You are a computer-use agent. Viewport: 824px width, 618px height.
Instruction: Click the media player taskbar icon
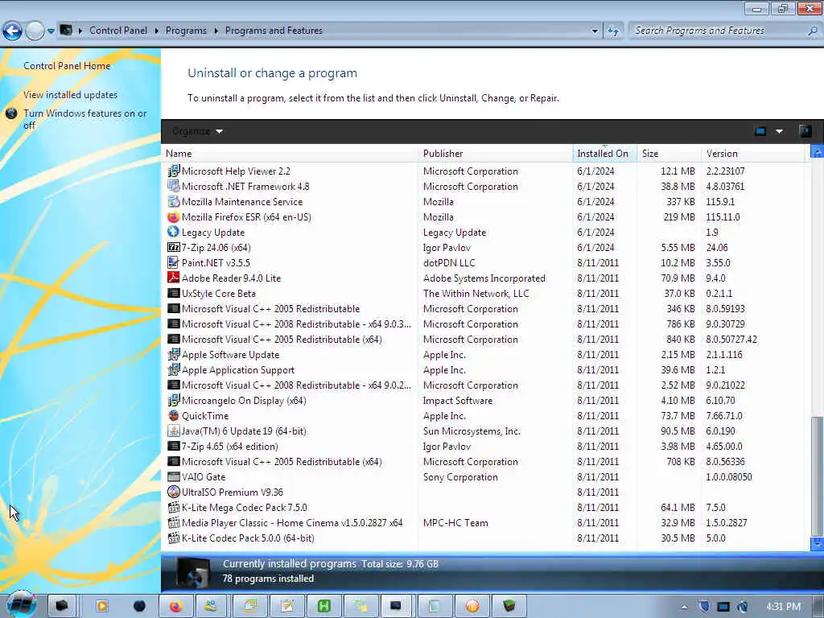[x=101, y=607]
